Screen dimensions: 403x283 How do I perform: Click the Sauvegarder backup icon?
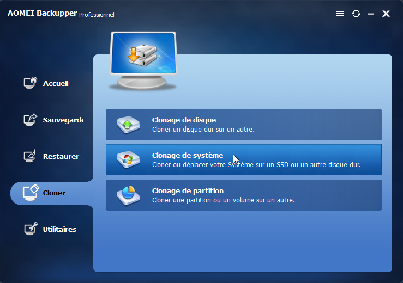31,120
